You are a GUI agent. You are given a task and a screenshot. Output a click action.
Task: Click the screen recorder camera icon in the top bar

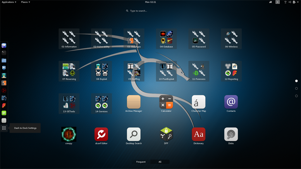click(x=270, y=2)
